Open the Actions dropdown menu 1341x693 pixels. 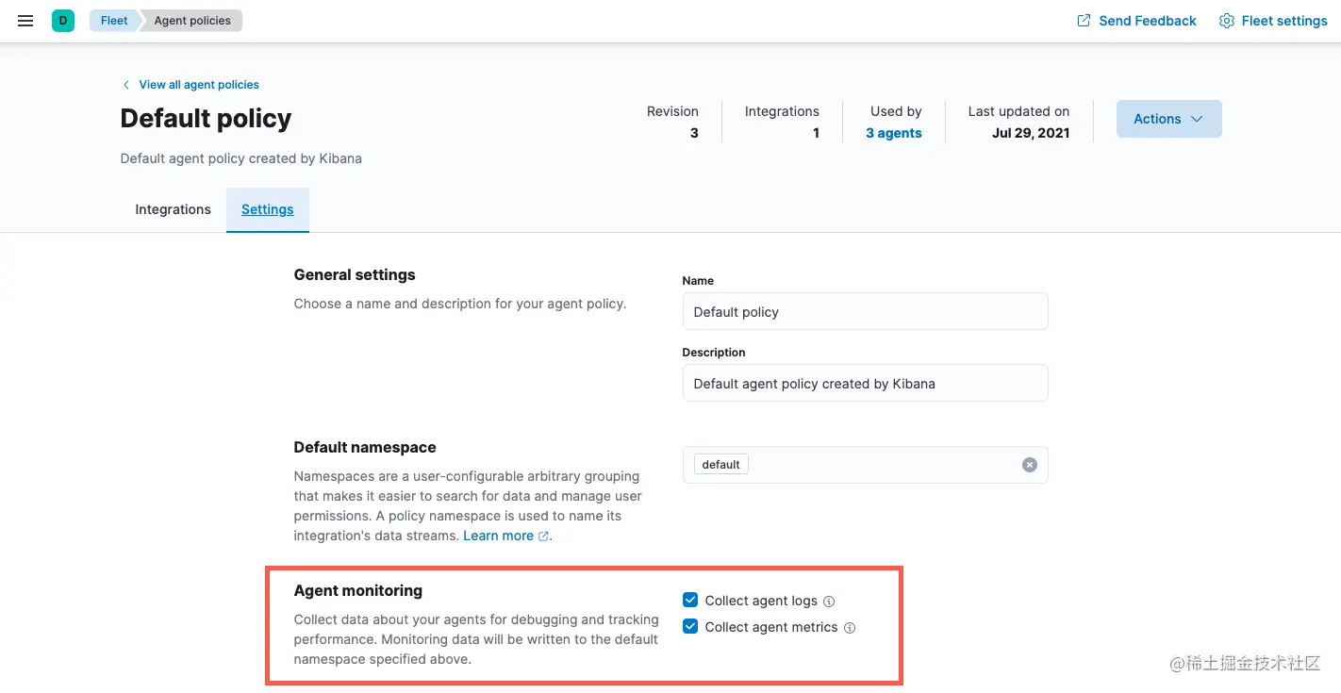pos(1168,119)
